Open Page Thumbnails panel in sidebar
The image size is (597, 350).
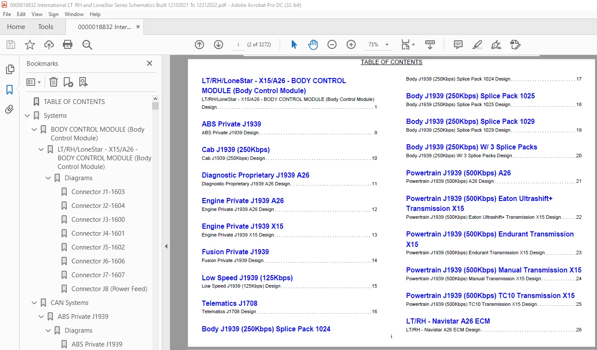point(10,69)
